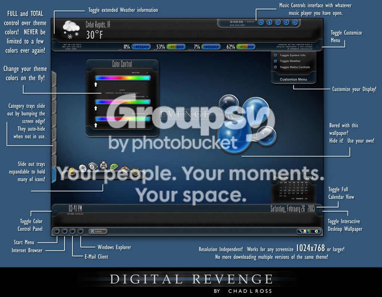Viewport: 382px width, 297px height.
Task: Click the printer icon in Utilities tray
Action: point(104,165)
